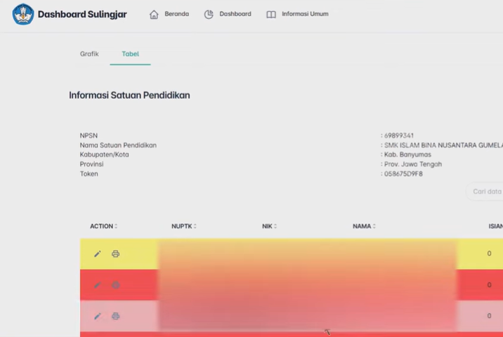The width and height of the screenshot is (503, 337).
Task: Sort table by NUPTK column arrows
Action: [195, 226]
